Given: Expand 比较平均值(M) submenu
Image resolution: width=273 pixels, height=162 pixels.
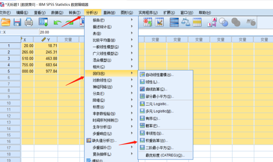Looking at the screenshot, I should (x=111, y=40).
